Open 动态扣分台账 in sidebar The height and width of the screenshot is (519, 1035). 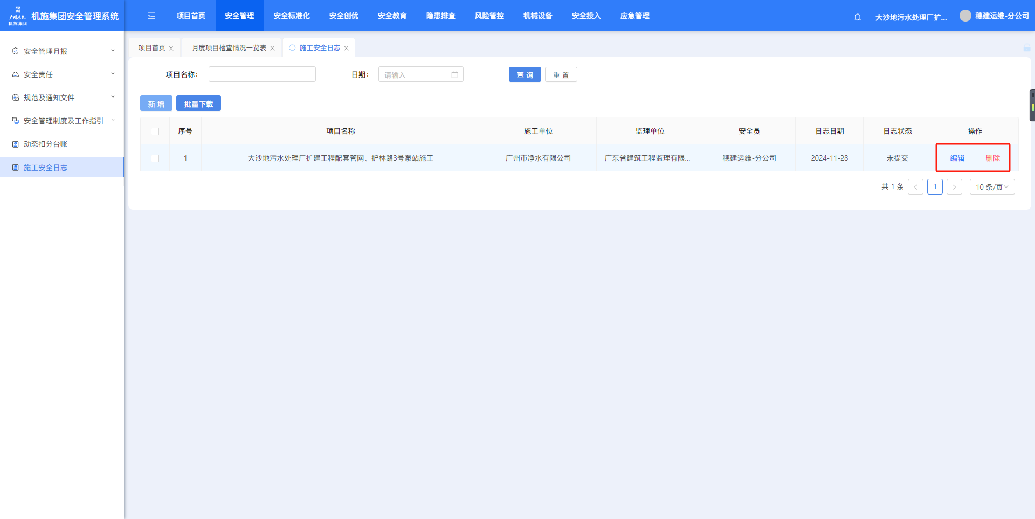click(x=46, y=144)
